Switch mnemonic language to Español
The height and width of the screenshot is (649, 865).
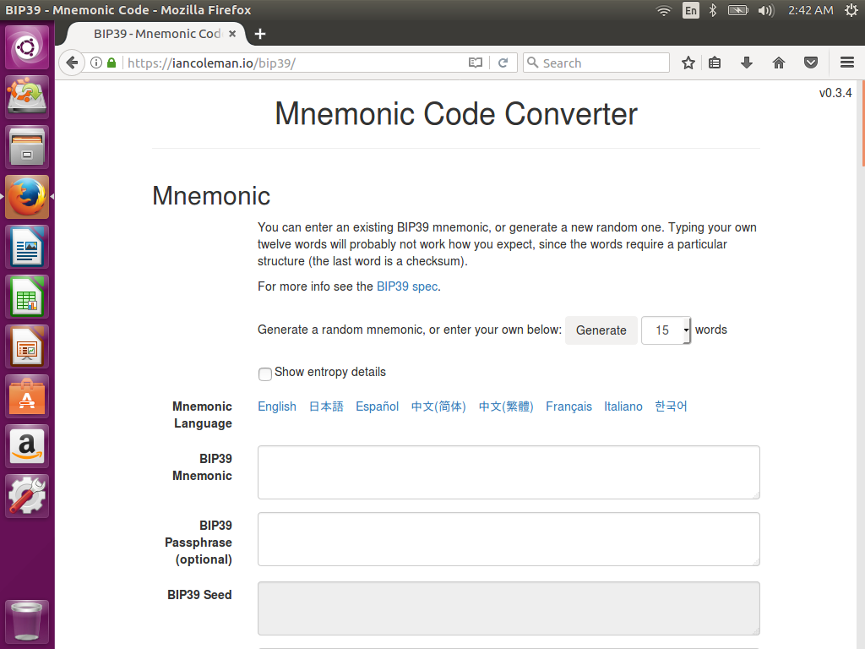pos(377,406)
